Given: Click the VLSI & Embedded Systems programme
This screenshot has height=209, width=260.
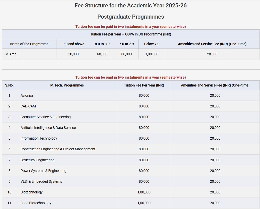Looking at the screenshot, I should tap(41, 181).
